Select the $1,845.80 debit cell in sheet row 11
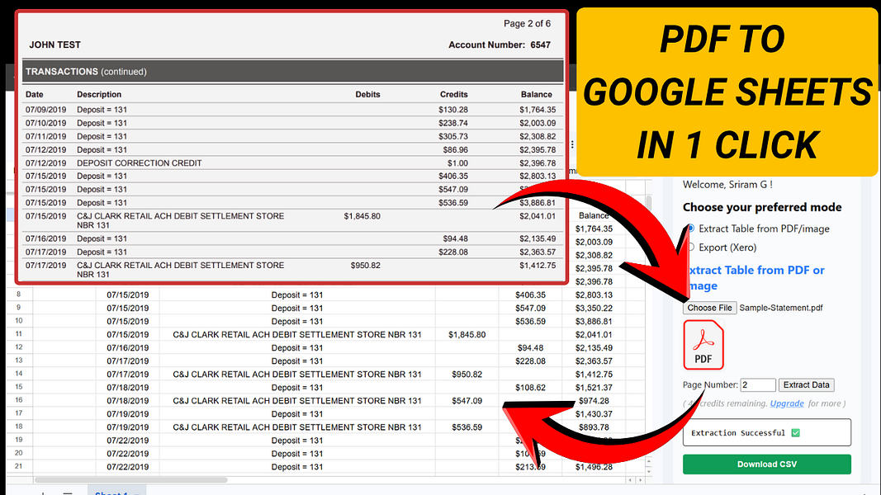Viewport: 881px width, 495px height. [467, 334]
